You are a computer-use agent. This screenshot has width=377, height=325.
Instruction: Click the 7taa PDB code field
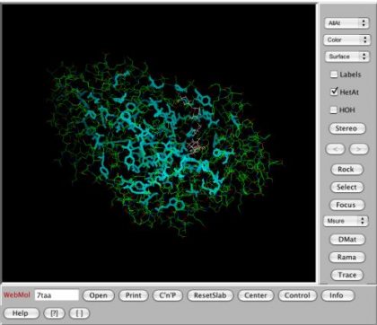57,295
